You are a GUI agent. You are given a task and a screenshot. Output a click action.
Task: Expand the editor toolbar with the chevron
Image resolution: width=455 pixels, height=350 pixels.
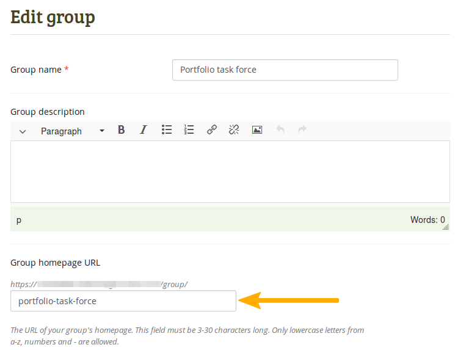23,131
